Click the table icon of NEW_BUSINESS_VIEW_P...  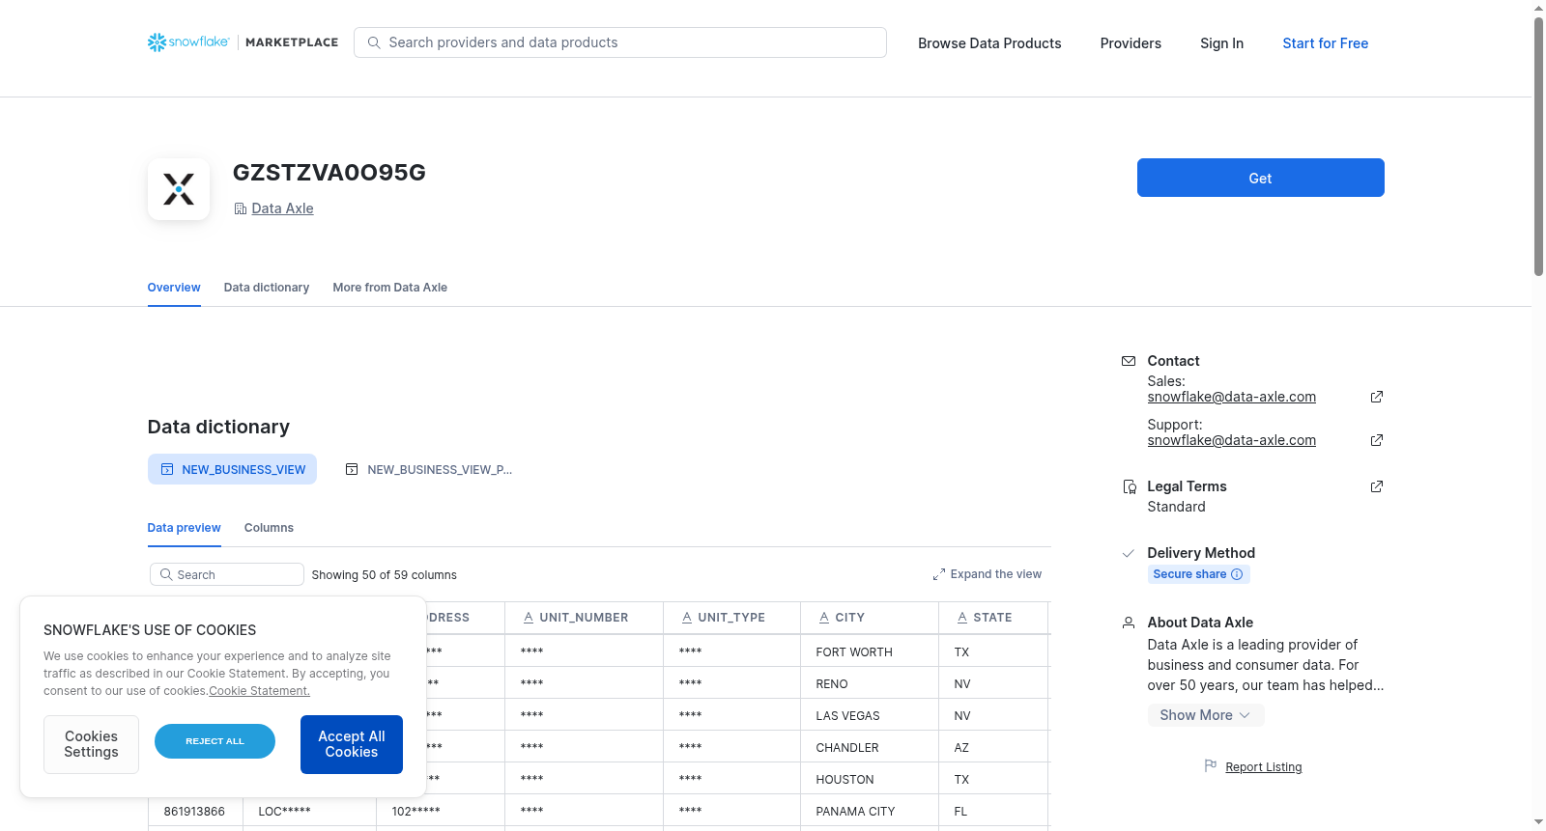[352, 469]
